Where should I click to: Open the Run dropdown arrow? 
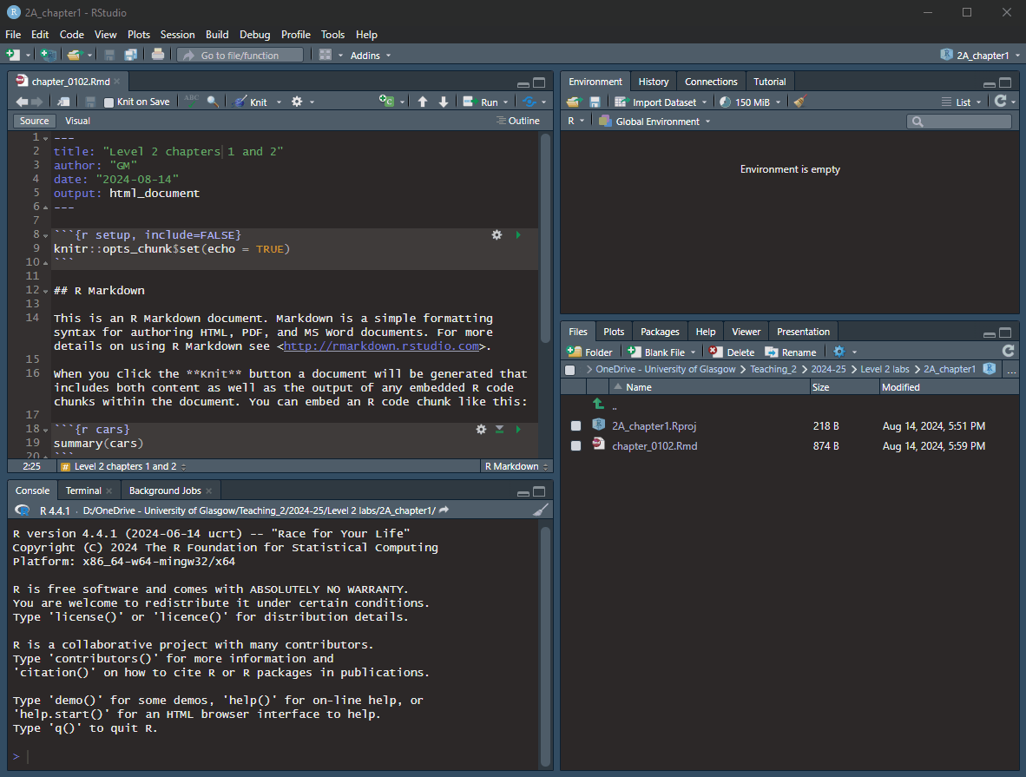point(505,102)
